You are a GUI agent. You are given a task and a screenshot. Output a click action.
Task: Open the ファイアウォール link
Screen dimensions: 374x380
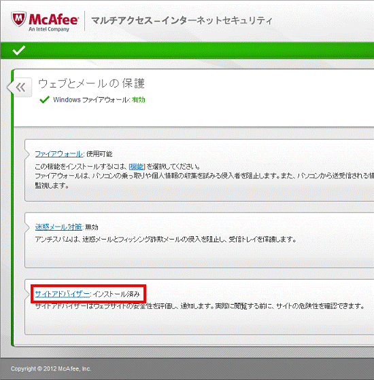58,154
